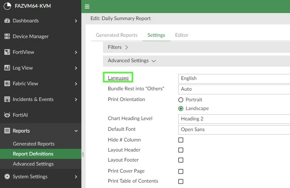Click the Edit: Daily Summary Report title
Image resolution: width=290 pixels, height=188 pixels.
[121, 18]
